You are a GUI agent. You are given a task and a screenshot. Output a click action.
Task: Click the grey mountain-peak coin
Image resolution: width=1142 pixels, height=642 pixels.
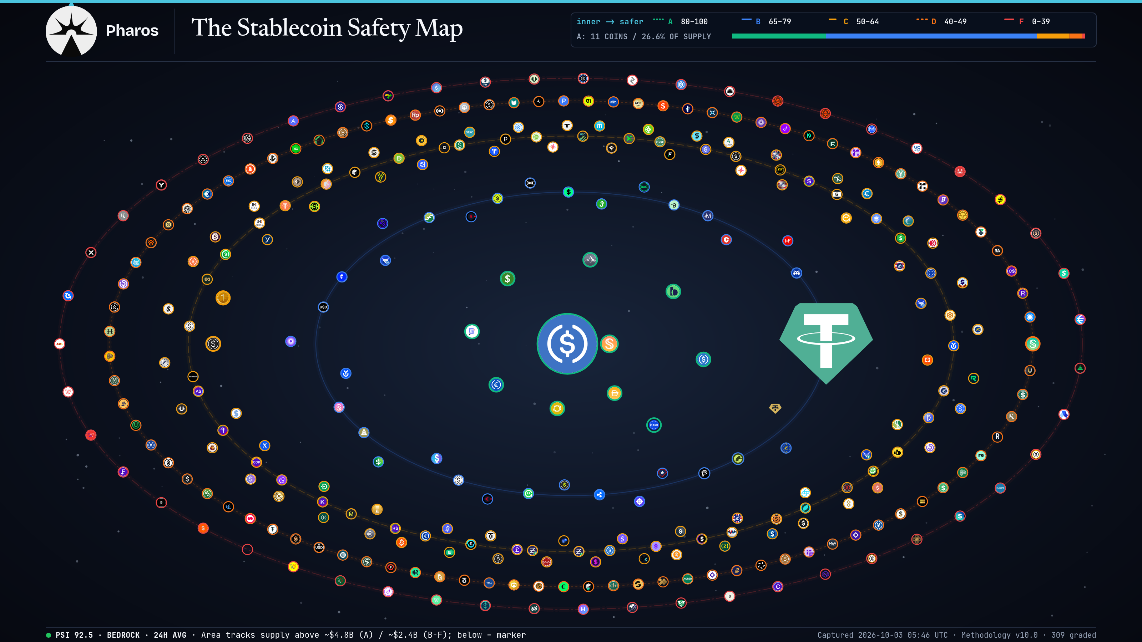point(590,260)
